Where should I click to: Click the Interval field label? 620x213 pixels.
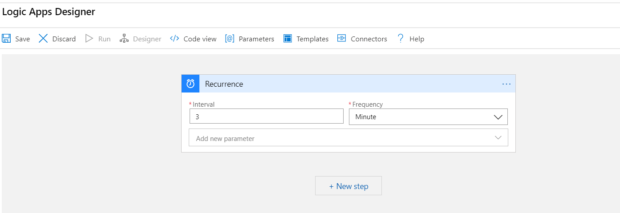click(x=203, y=104)
